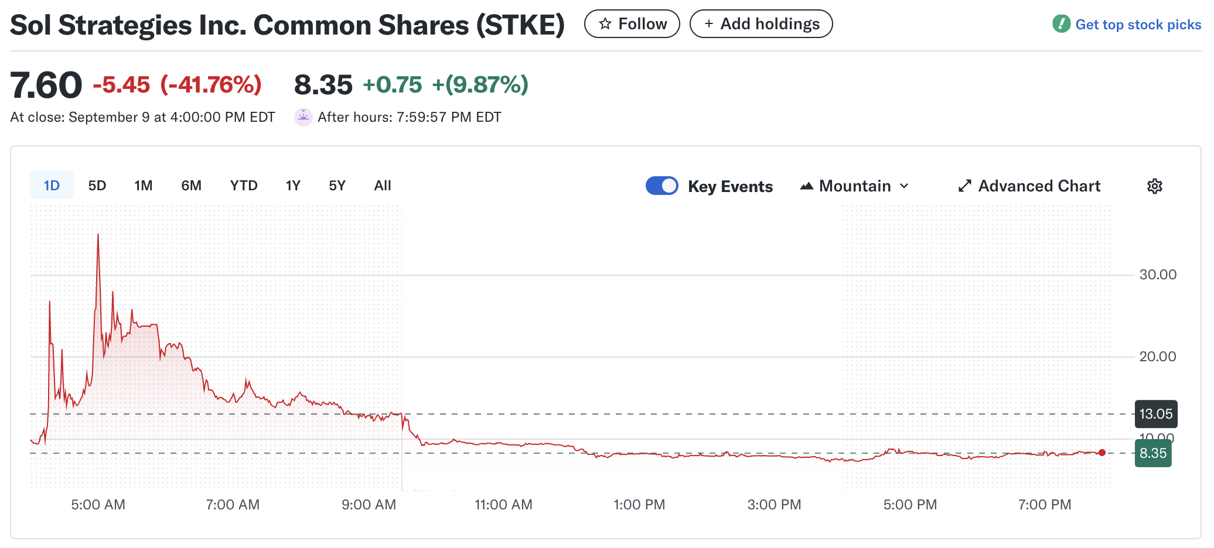Click the plus icon in Add holdings

click(x=709, y=24)
